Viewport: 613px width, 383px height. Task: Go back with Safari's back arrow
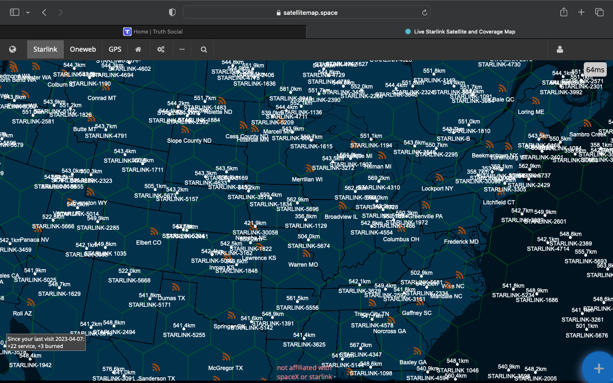(44, 12)
